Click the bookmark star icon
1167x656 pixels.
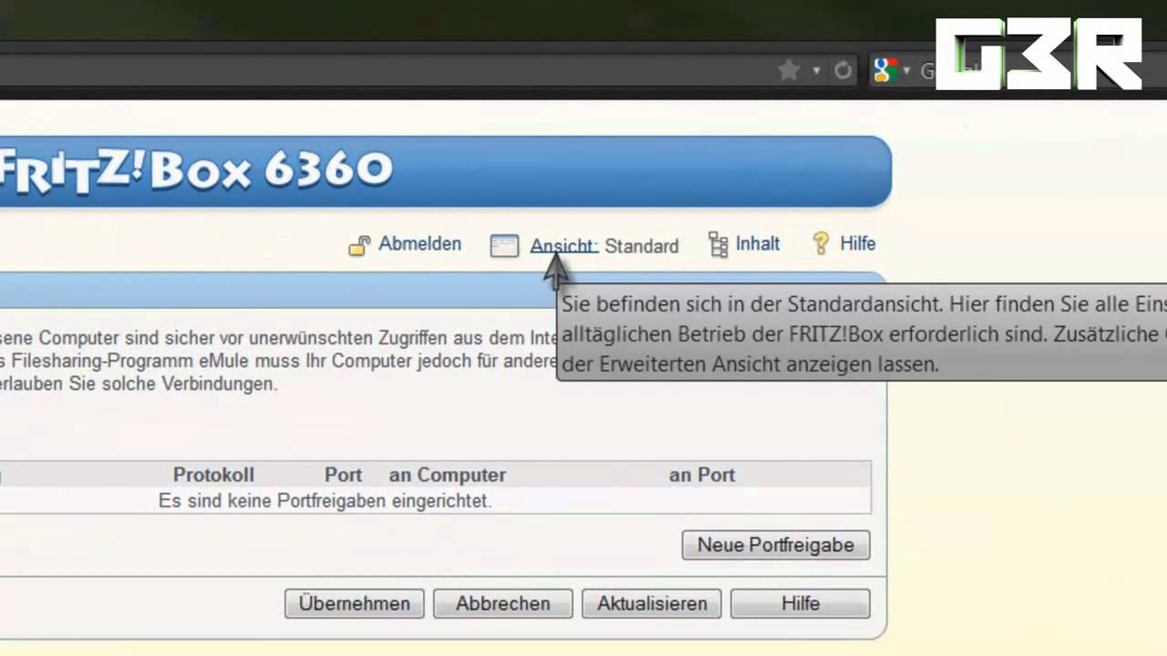[789, 70]
